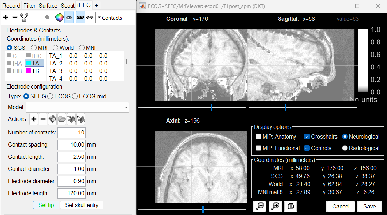
Task: Expand the Contacts dropdown menu
Action: tap(109, 18)
